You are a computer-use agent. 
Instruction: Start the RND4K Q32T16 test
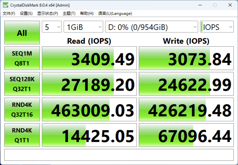tap(22, 109)
